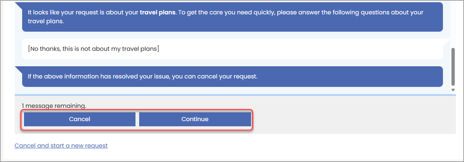Click the gray footer area right of Continue

click(x=351, y=120)
